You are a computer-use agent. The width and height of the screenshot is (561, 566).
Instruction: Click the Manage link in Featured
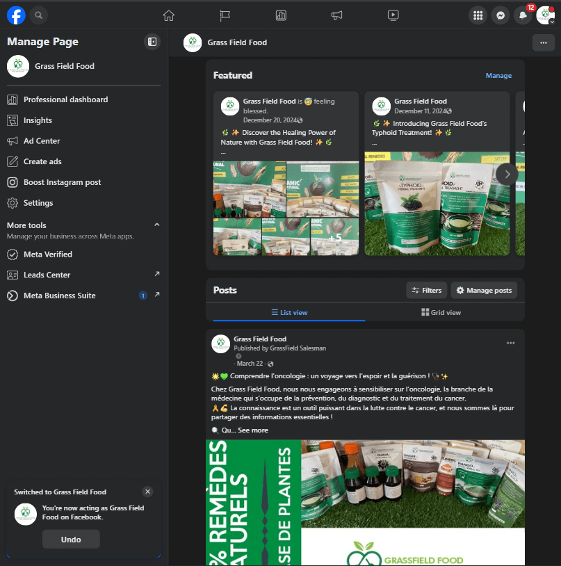pyautogui.click(x=498, y=75)
